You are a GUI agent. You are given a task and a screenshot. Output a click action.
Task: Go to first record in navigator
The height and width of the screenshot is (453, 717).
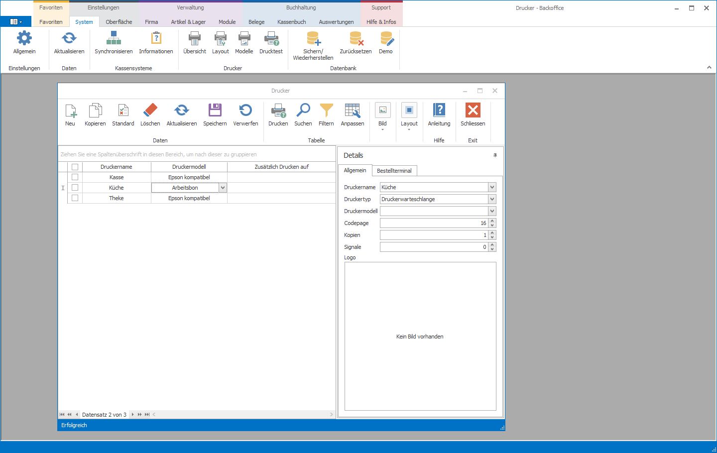pos(62,415)
